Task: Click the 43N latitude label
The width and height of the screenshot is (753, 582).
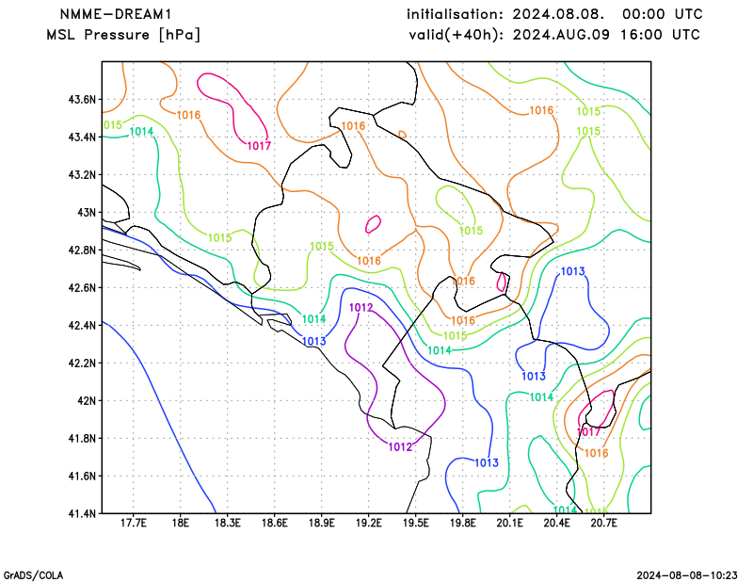Action: point(87,213)
